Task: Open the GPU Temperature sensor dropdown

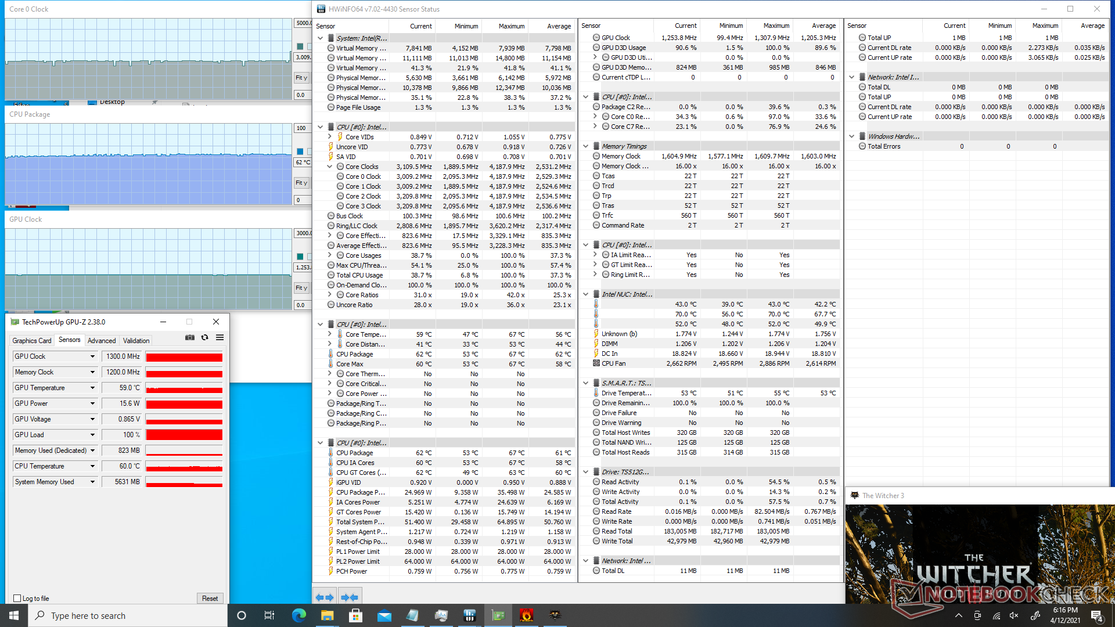Action: (92, 388)
